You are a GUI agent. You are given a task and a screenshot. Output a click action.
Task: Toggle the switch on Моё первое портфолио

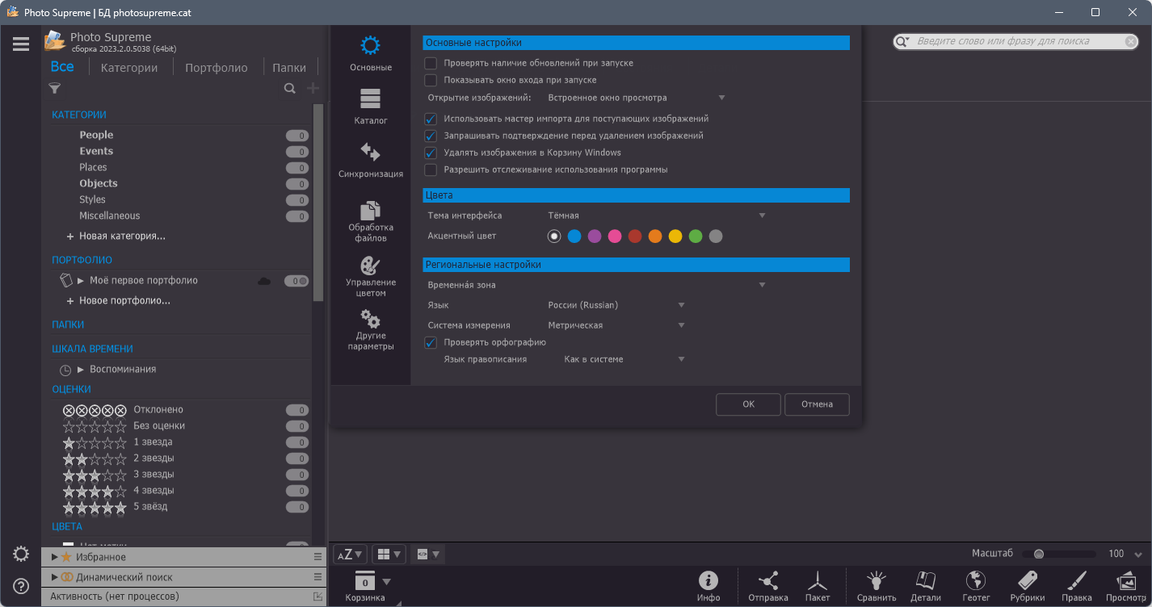(x=296, y=281)
